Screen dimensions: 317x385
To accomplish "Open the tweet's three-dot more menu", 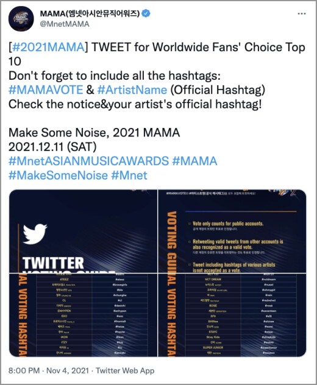I will (302, 14).
